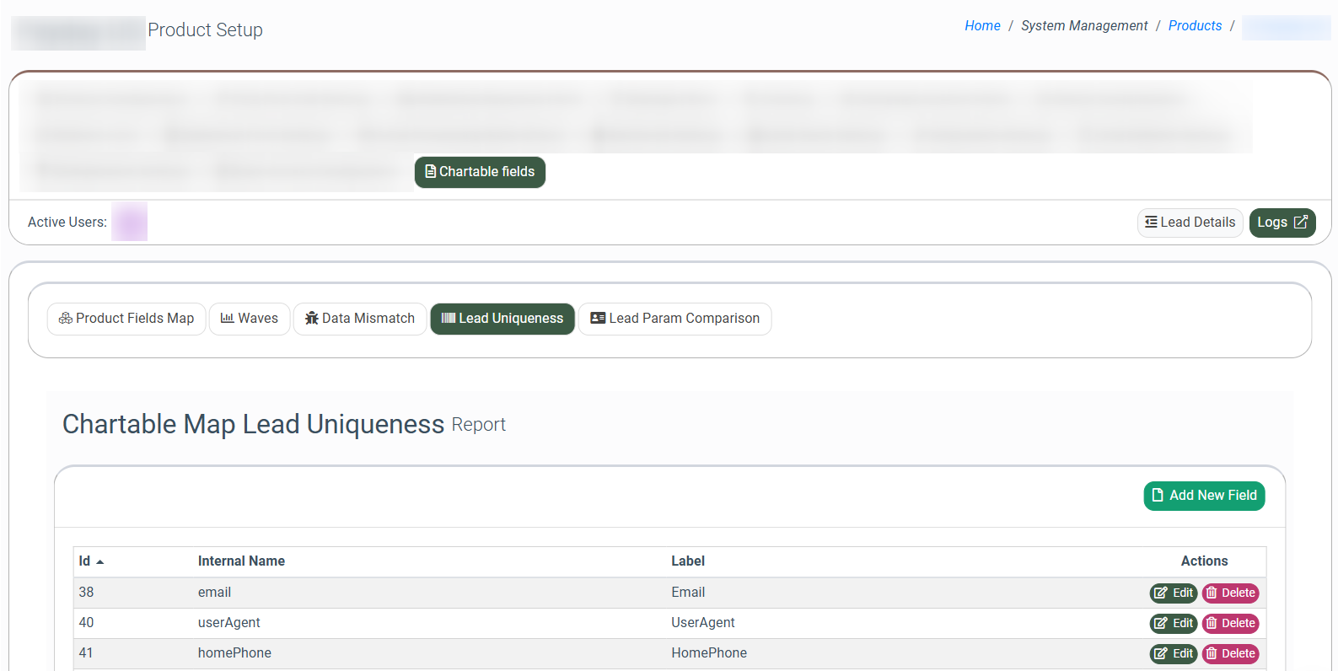Edit the email field row
Screen dimensions: 1338x671
(1173, 593)
